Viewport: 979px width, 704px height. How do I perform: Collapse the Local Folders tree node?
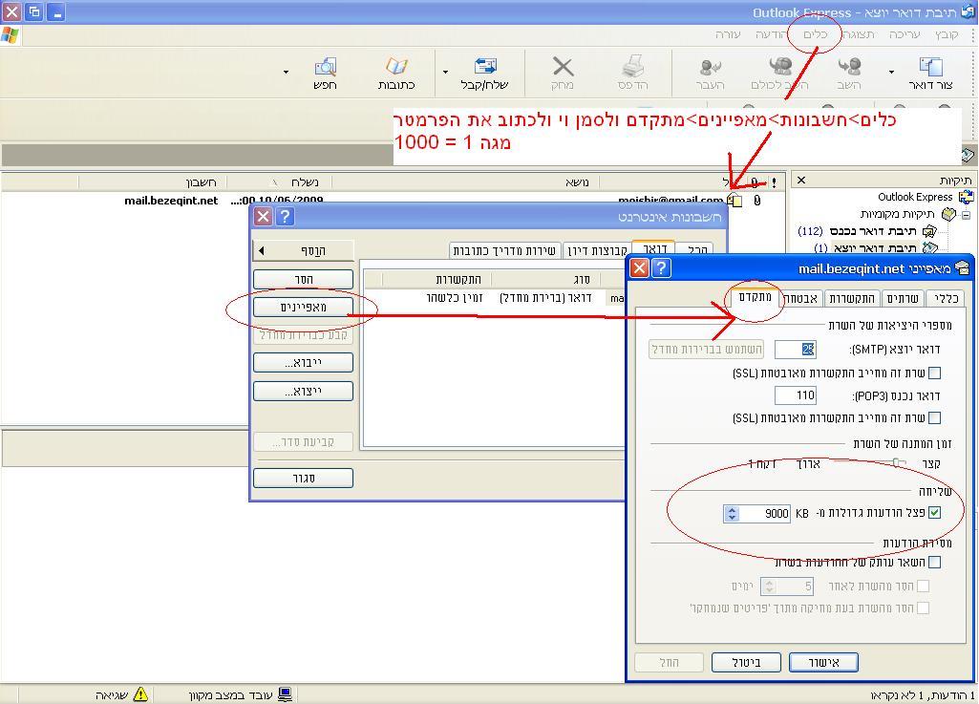966,215
